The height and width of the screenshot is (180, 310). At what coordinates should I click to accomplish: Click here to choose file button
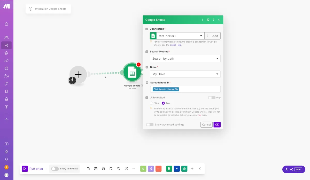[166, 89]
